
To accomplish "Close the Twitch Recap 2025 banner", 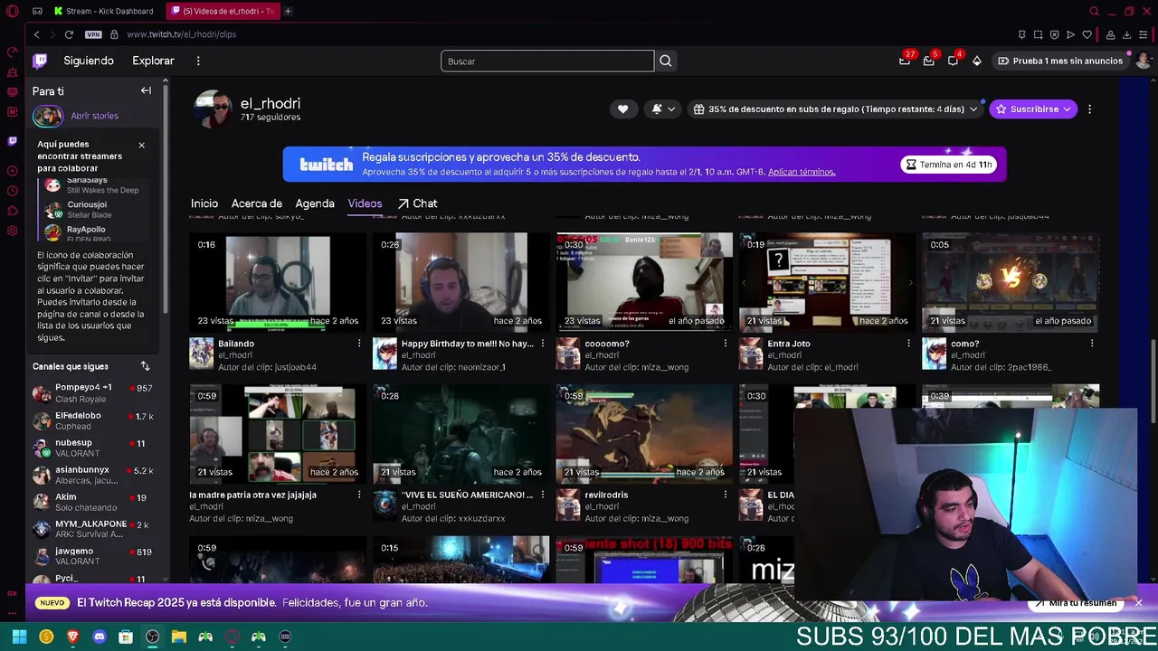I will [x=1139, y=602].
